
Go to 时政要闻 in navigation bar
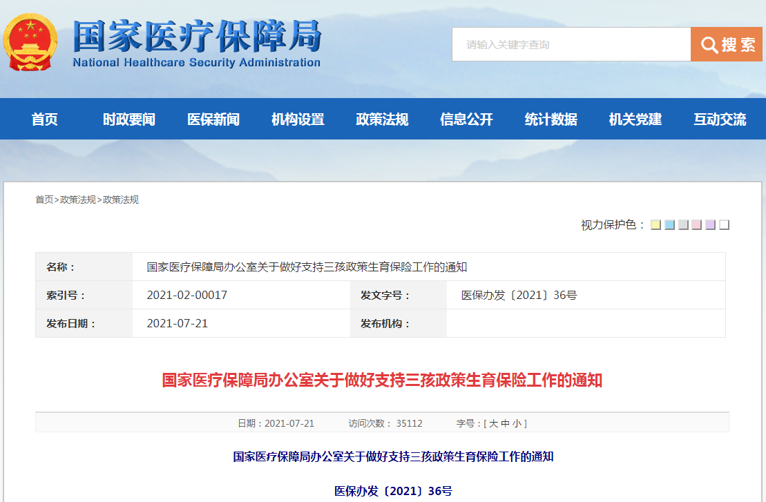coord(129,119)
